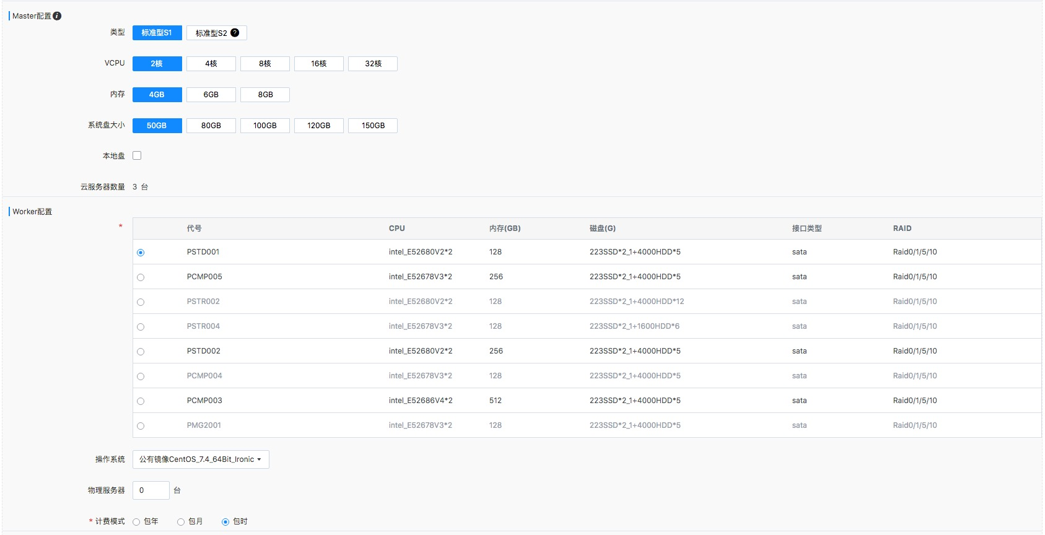Screen dimensions: 1045x535
Task: Choose 8核 VCPU option
Action: pos(265,64)
